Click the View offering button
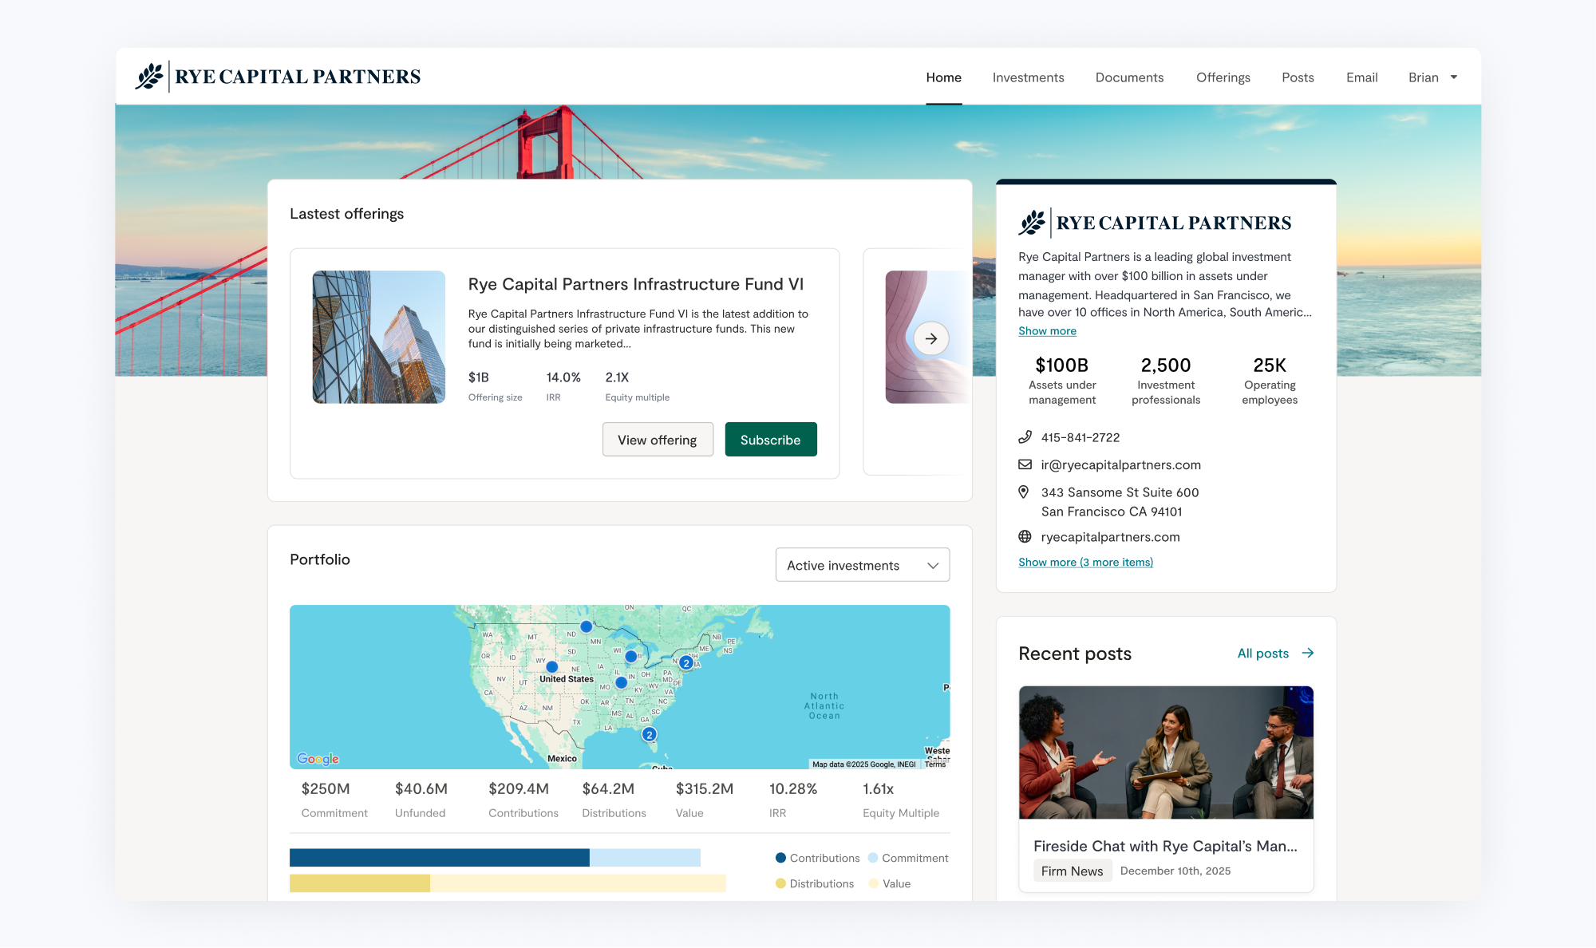 pyautogui.click(x=657, y=440)
